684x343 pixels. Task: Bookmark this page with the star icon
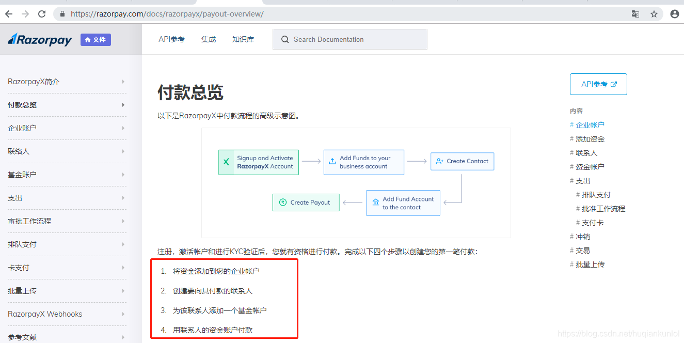coord(654,14)
